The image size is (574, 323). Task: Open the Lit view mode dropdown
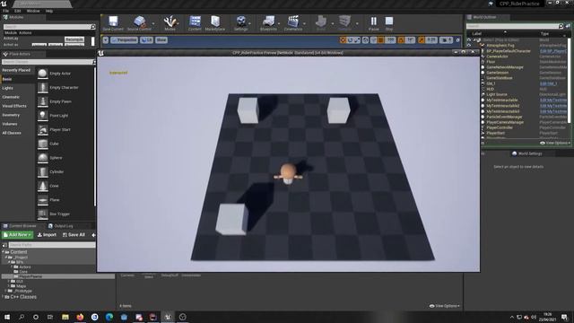click(146, 39)
